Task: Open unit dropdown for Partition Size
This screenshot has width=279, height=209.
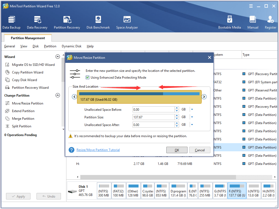Action: click(192, 117)
